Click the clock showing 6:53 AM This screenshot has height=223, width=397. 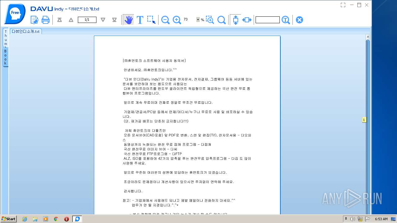point(381,219)
